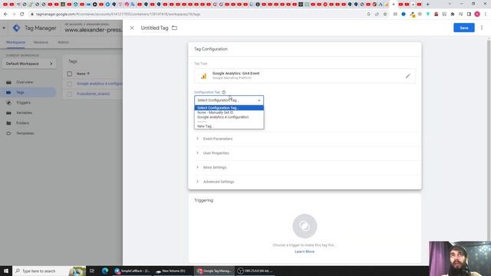Switch to the Admin tab
This screenshot has height=276, width=491.
[x=63, y=42]
